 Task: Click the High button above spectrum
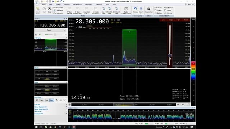click(171, 20)
